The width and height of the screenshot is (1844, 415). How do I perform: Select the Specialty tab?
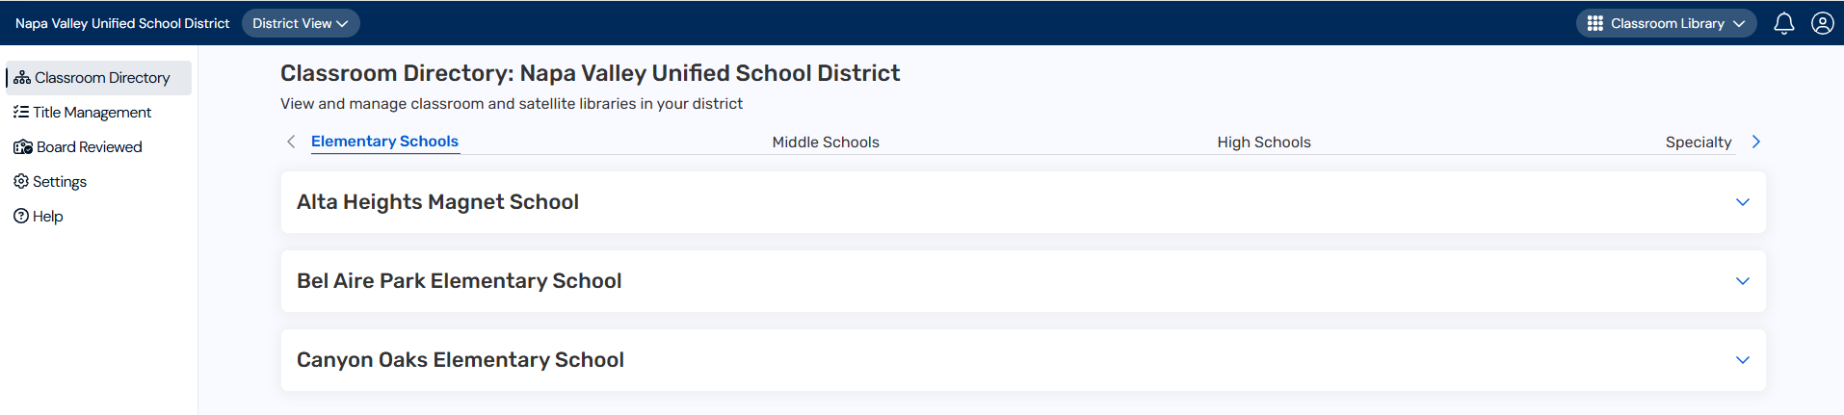(1698, 143)
